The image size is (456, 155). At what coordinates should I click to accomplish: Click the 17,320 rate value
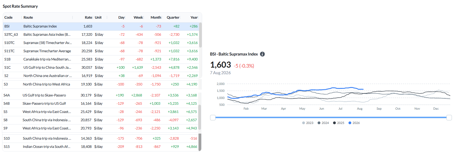tap(87, 35)
